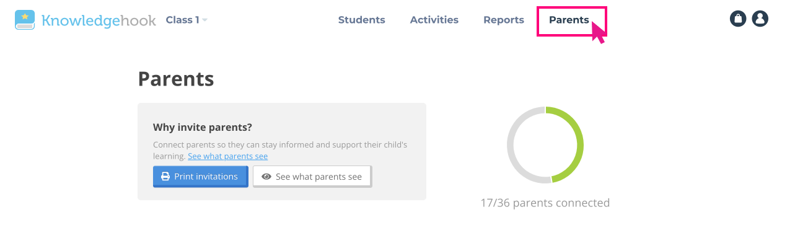Click the gray See what parents see button

pos(312,177)
